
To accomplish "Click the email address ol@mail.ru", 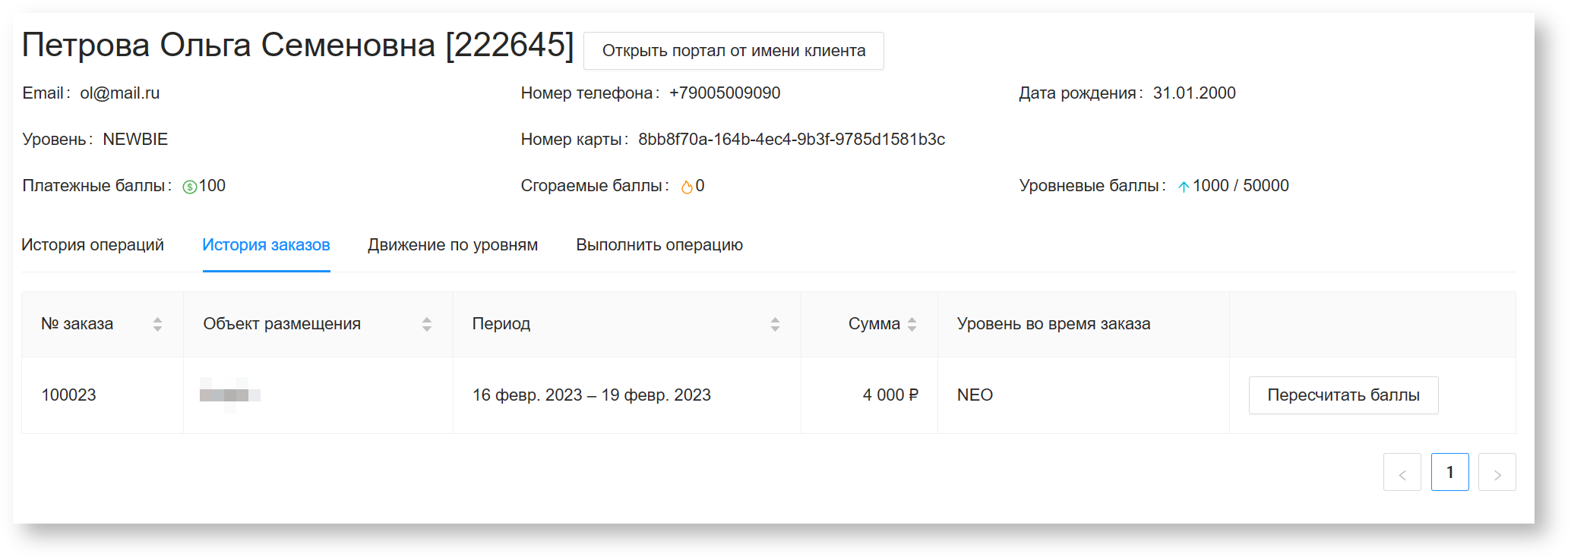I will coord(120,93).
